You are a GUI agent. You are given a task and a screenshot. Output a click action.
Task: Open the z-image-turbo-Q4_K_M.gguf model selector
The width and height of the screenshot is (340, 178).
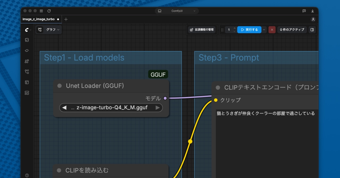click(111, 108)
